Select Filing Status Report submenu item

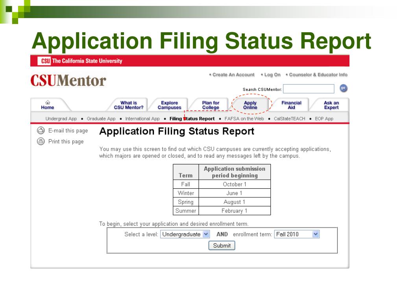coord(192,119)
